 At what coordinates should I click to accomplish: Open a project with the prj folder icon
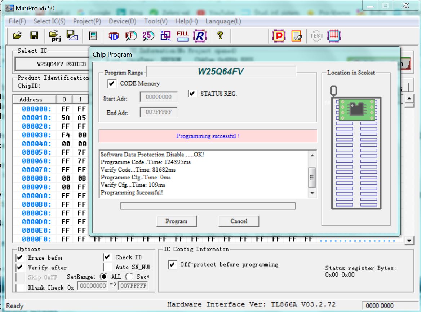[x=55, y=36]
